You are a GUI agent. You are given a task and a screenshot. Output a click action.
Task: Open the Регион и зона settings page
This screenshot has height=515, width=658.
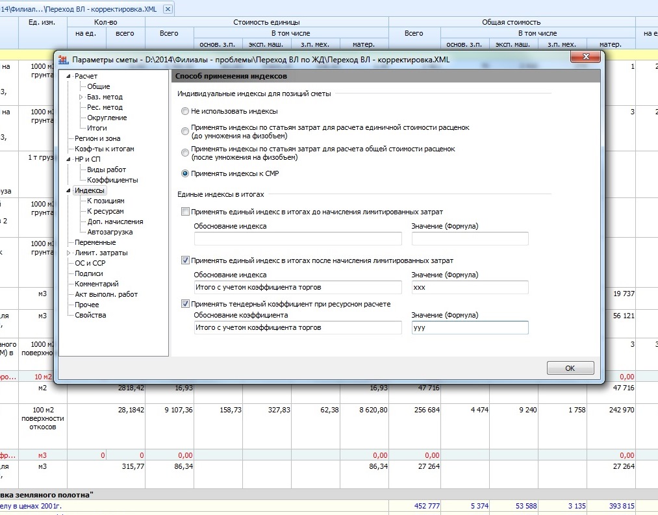(97, 138)
